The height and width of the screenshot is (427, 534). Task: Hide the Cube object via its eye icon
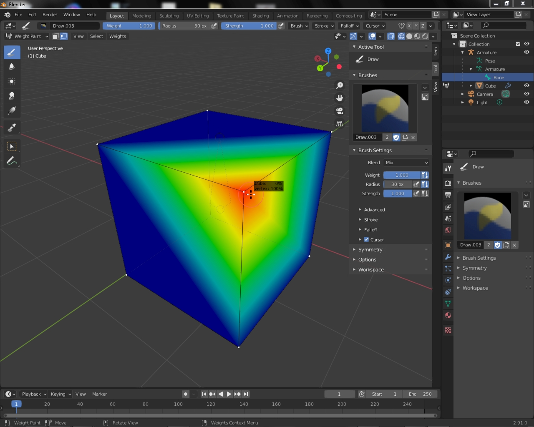tap(526, 85)
